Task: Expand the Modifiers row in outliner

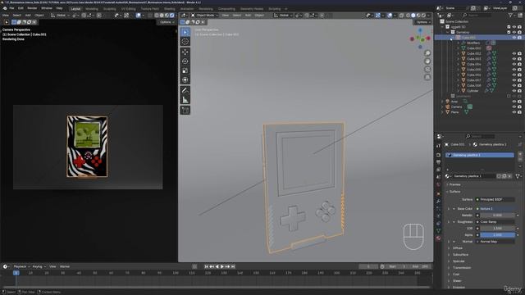Action: click(x=459, y=43)
